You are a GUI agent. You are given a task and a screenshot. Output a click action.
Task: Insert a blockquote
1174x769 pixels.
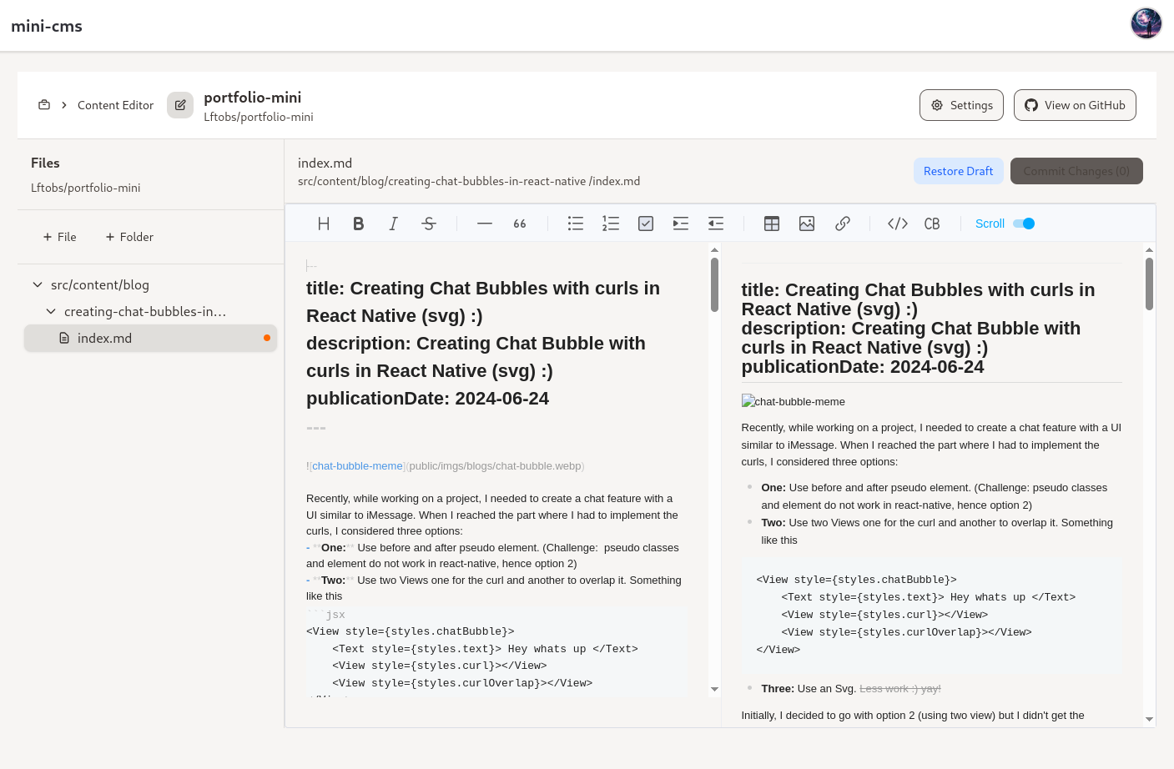click(519, 223)
